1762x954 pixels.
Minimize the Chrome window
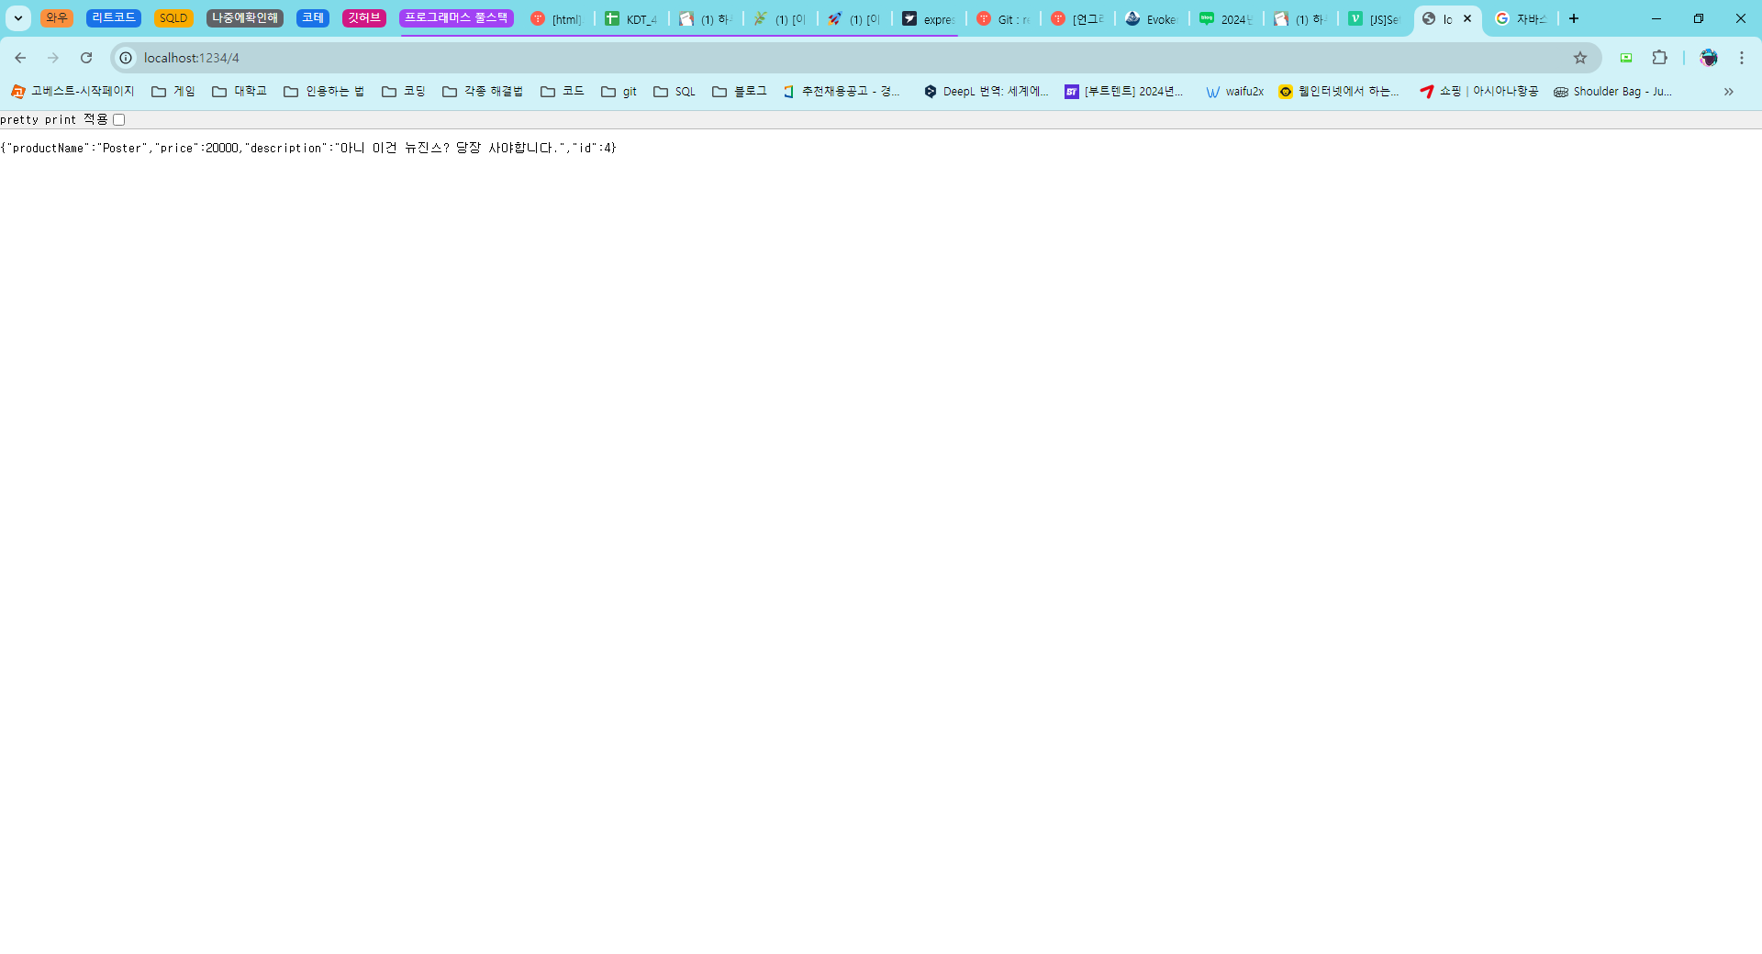[1656, 18]
